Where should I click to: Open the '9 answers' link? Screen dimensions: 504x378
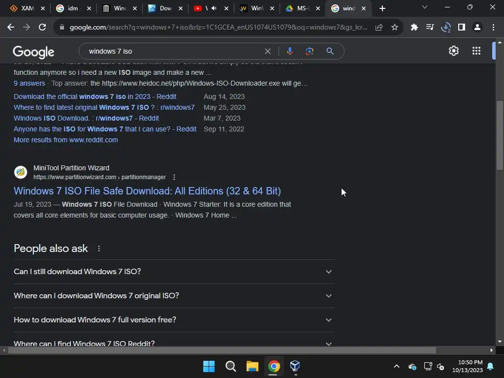tap(29, 83)
